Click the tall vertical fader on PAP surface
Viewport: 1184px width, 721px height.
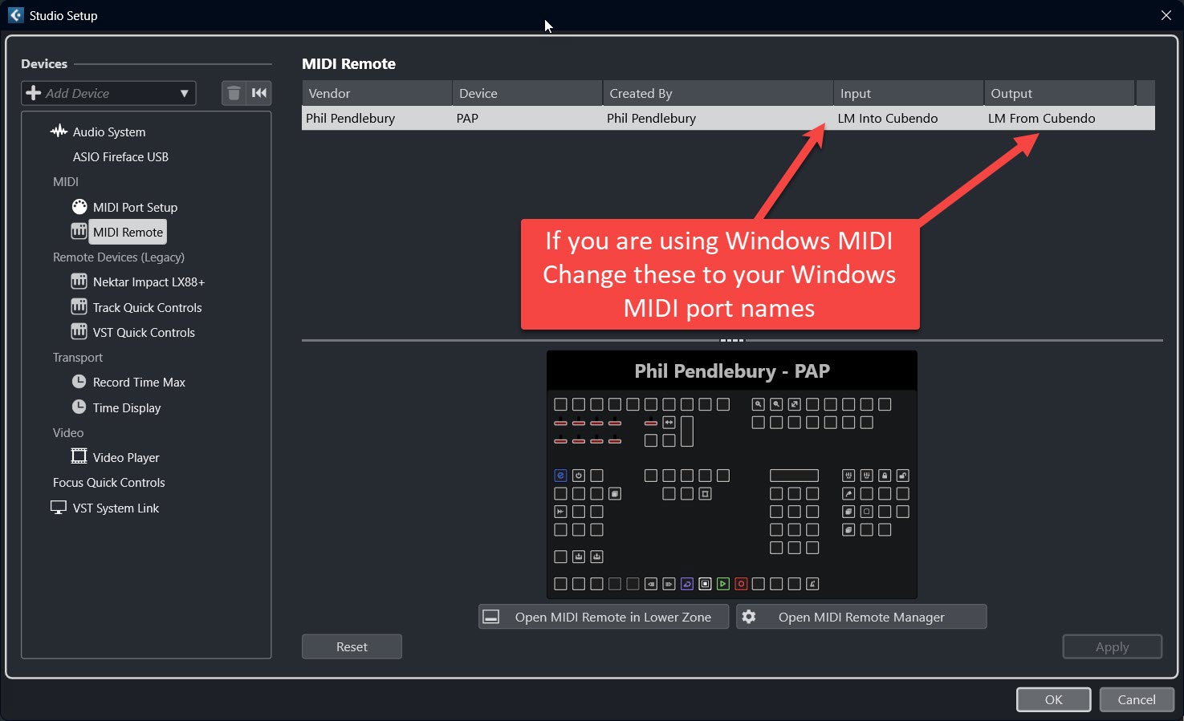tap(687, 431)
